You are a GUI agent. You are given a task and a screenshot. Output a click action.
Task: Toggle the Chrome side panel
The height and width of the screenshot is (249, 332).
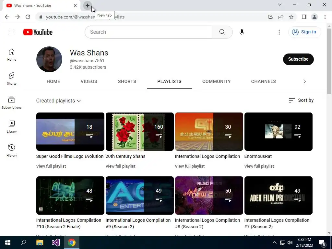[x=304, y=17]
